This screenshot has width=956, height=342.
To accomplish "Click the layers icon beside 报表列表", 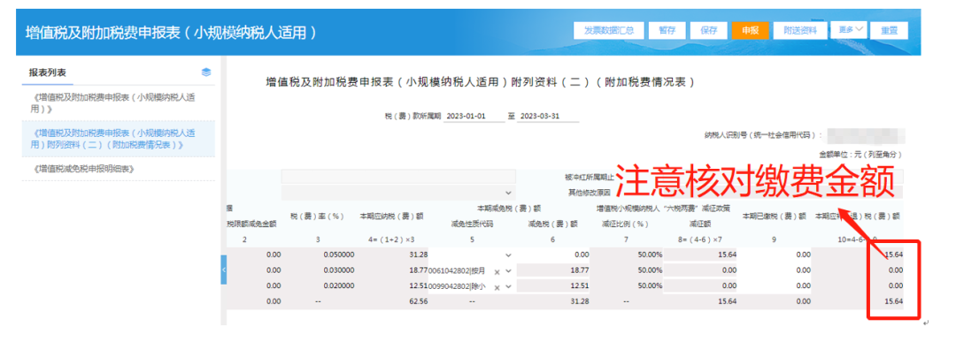I will 206,72.
